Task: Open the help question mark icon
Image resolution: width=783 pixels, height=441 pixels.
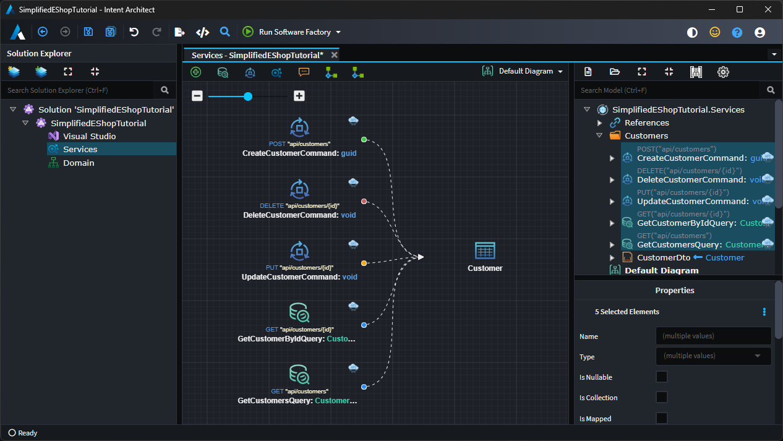Action: pos(737,32)
